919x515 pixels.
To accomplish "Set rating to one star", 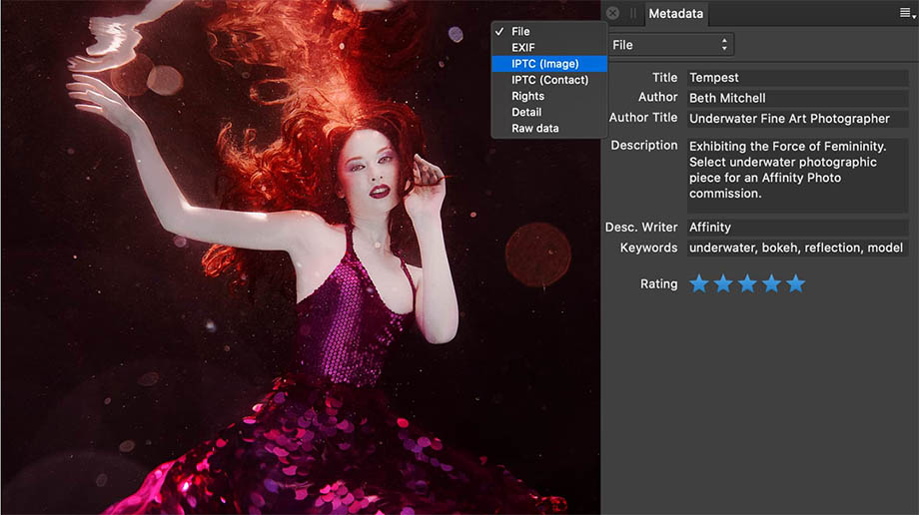I will [699, 284].
